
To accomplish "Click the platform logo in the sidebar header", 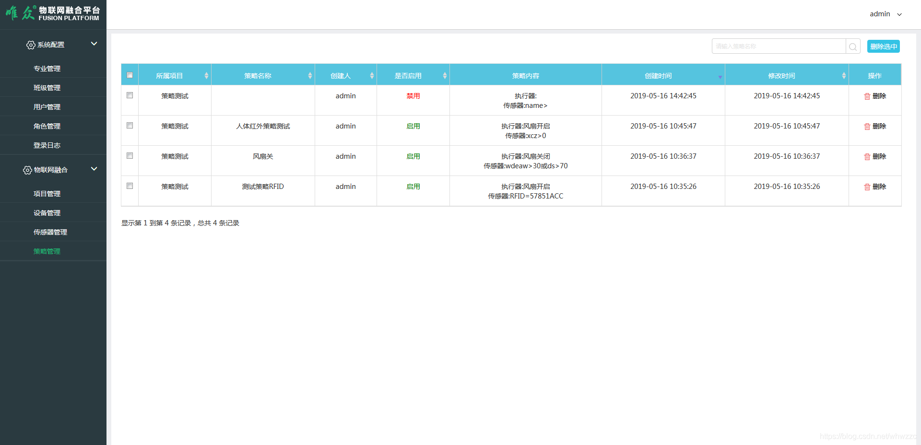I will [53, 13].
